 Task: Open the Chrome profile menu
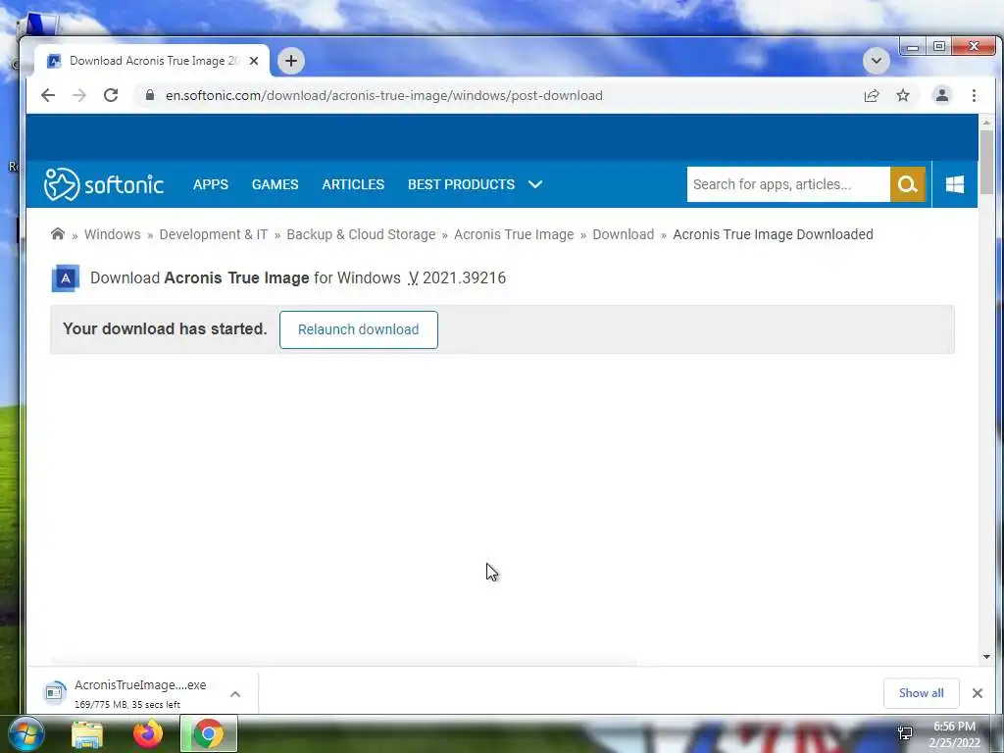(942, 95)
